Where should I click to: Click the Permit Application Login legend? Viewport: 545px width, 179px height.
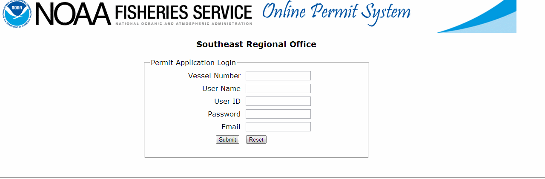(x=193, y=63)
